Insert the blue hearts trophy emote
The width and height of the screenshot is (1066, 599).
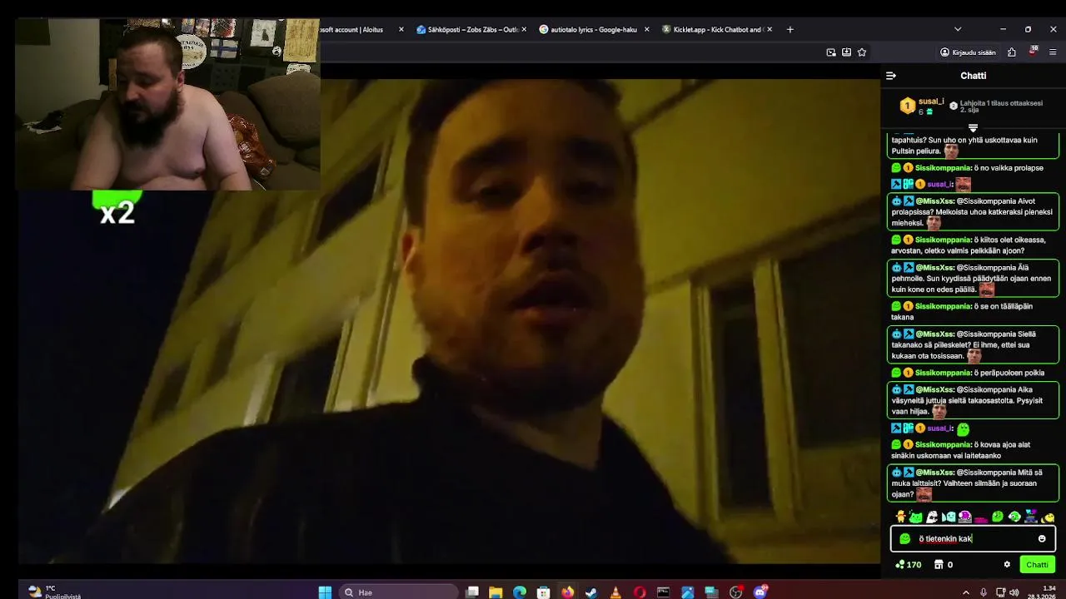(x=1031, y=517)
